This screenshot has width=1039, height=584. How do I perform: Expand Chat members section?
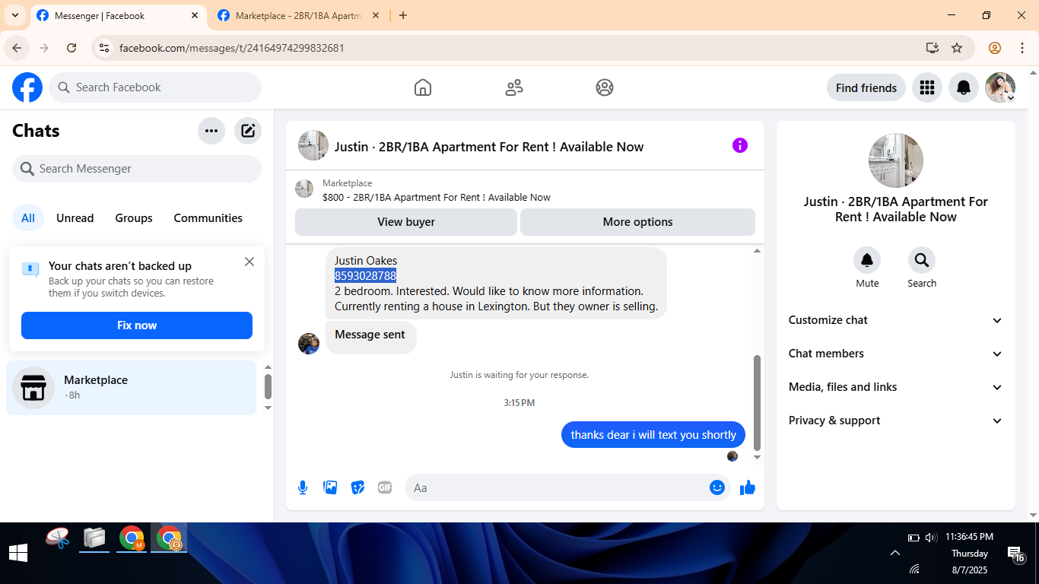pos(896,354)
